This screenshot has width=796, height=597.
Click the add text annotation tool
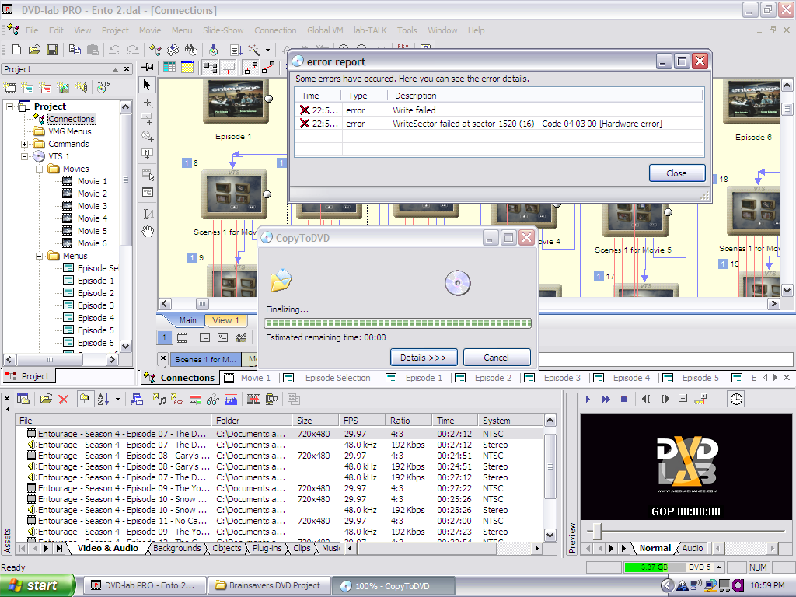point(148,214)
